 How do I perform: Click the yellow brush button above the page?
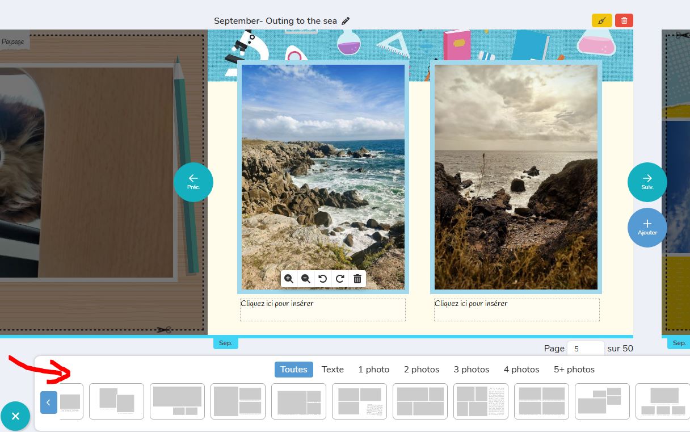(x=601, y=21)
